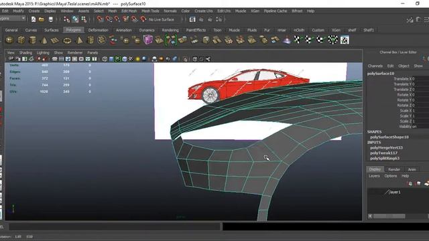Viewport: 429px width, 241px height.
Task: Create a polygon cube from the shelf
Action: [x=21, y=40]
